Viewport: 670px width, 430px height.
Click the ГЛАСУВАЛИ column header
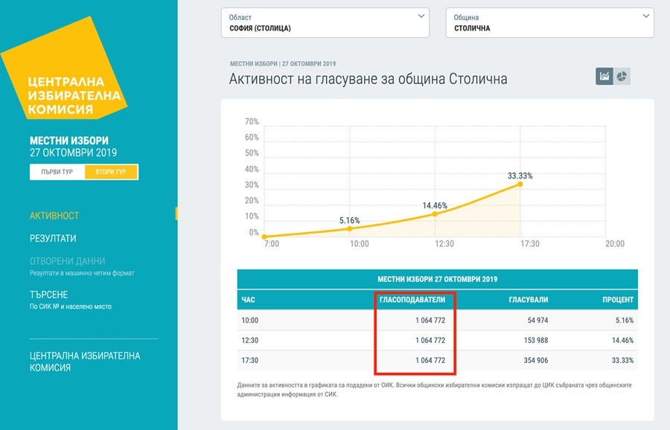tap(528, 300)
